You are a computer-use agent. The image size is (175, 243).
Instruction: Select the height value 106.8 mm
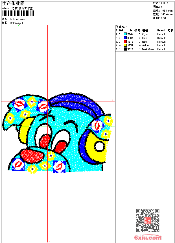(x=167, y=11)
